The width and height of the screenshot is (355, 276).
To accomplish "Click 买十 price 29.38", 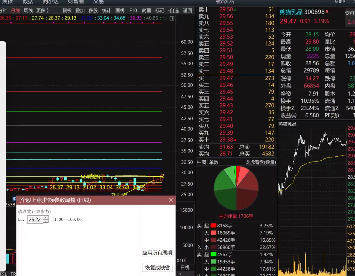I will [x=226, y=140].
